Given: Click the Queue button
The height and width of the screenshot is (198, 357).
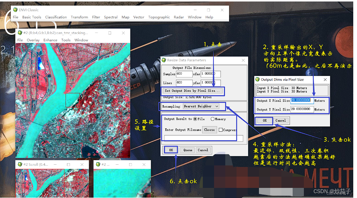Looking at the screenshot, I should (x=187, y=150).
